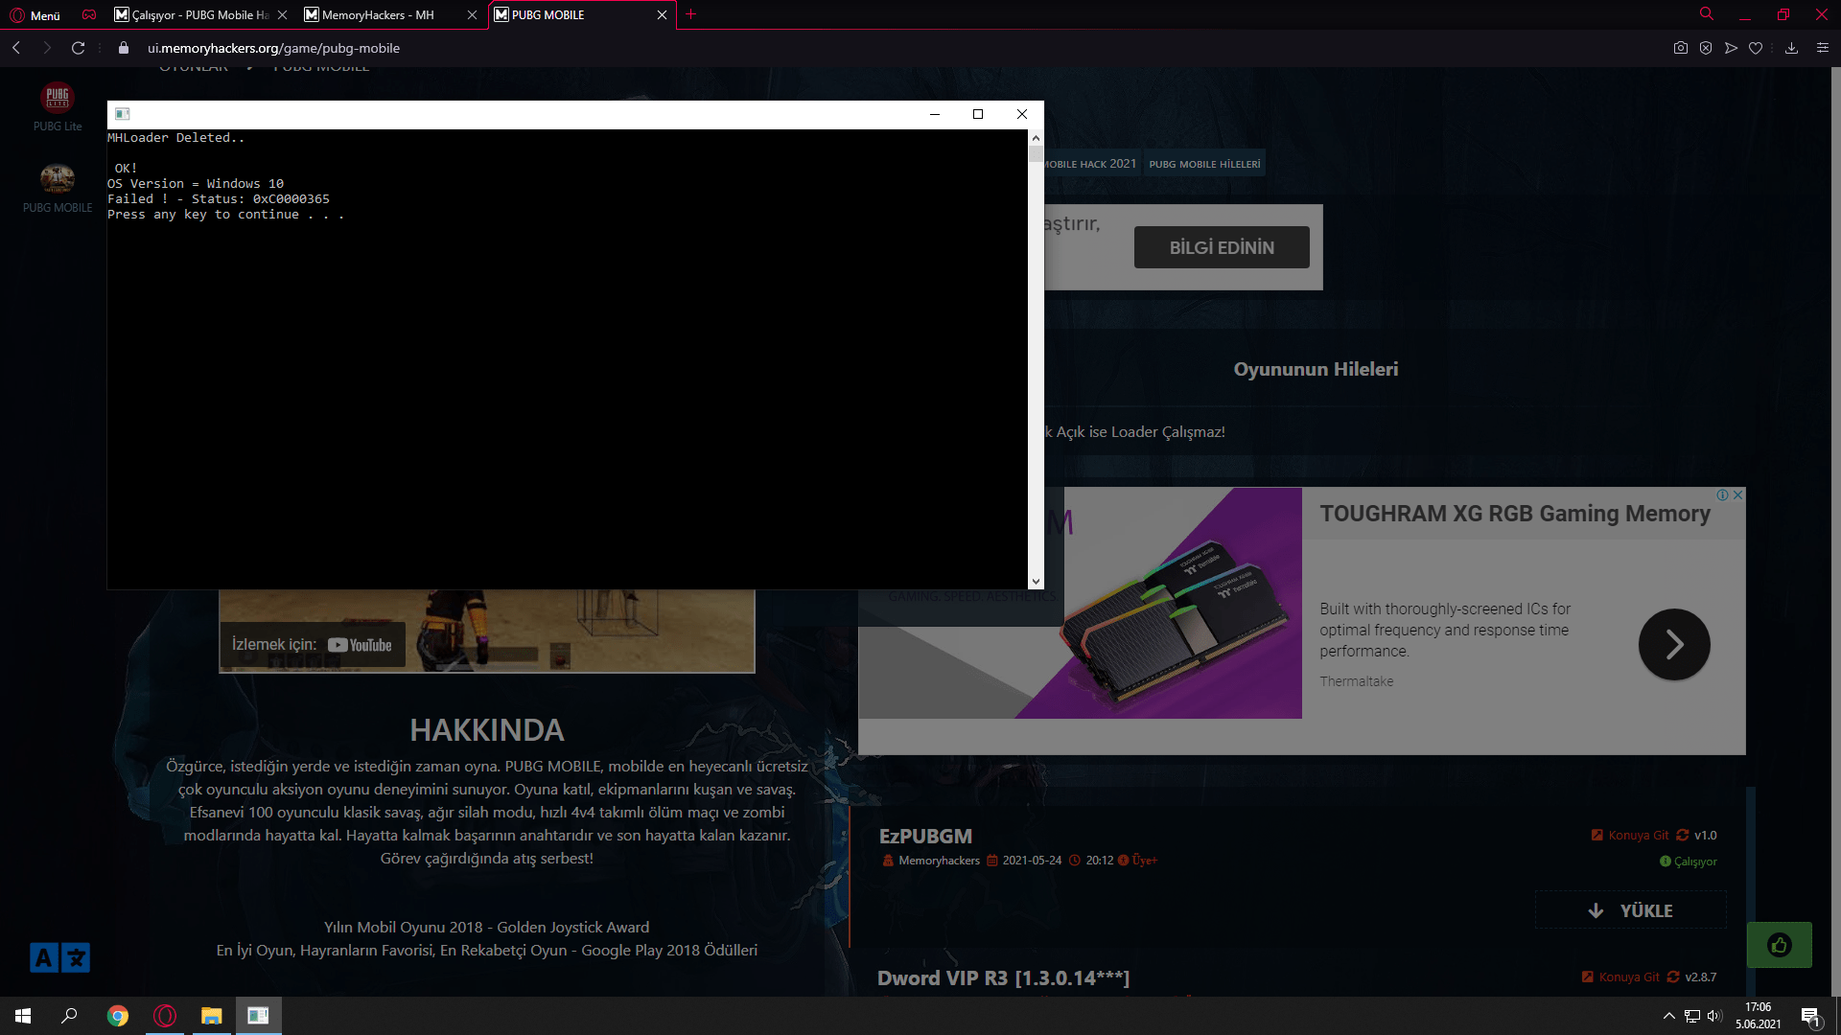Click the BİLGİ EDİNİN button

coord(1222,247)
